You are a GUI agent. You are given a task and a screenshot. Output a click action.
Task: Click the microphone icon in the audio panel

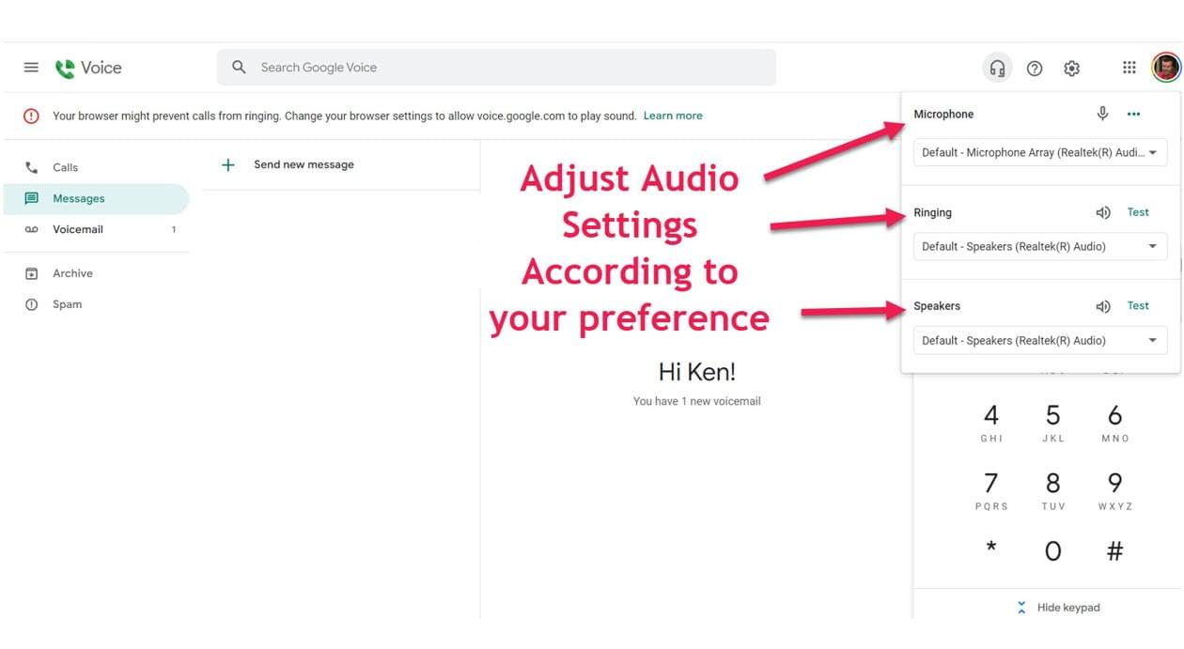1103,114
